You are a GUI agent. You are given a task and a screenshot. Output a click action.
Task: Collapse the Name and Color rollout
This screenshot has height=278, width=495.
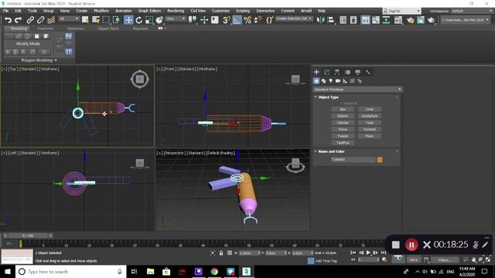[331, 151]
